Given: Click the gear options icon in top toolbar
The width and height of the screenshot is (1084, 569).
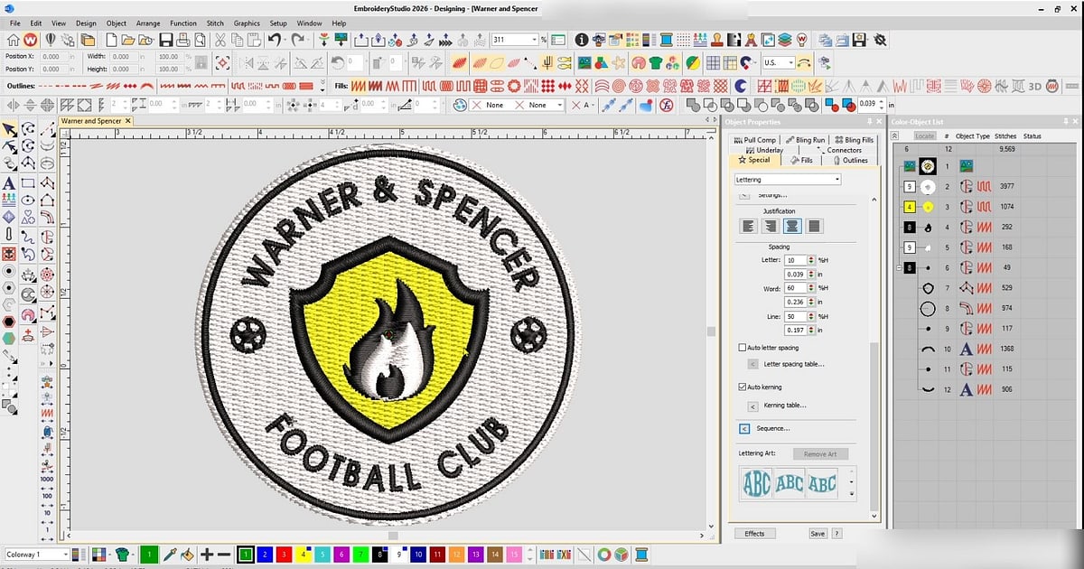Looking at the screenshot, I should click(x=880, y=40).
